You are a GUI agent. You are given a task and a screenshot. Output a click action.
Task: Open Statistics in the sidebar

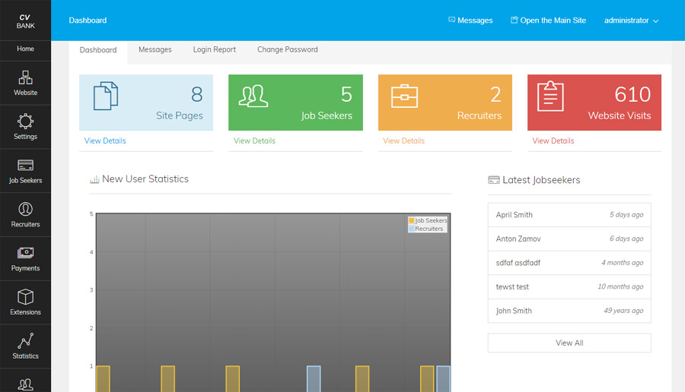point(25,346)
